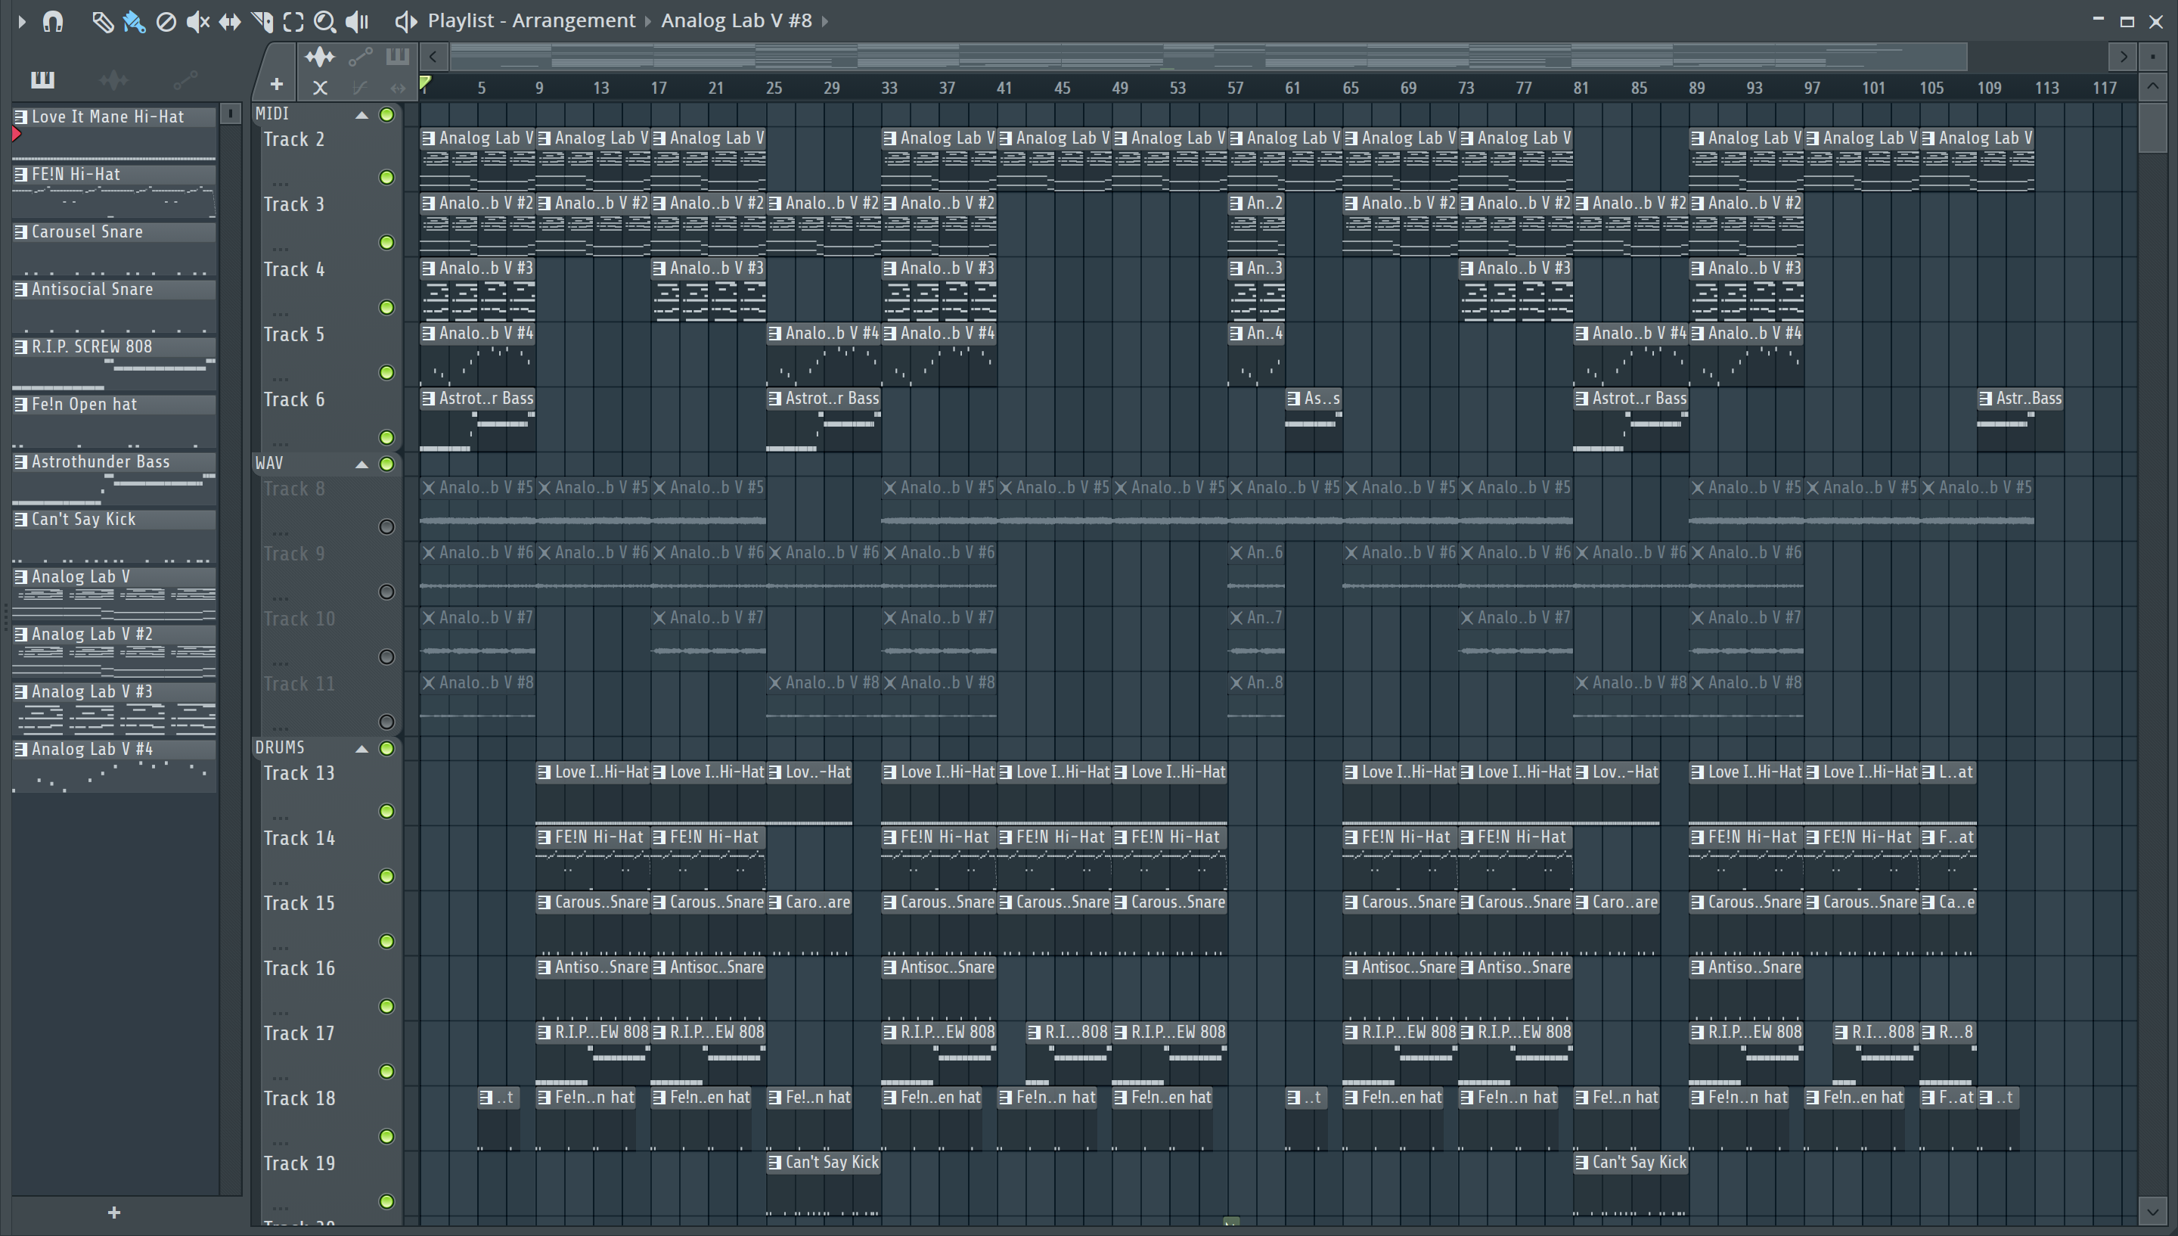Select the Zoom tool
The image size is (2178, 1236).
click(325, 21)
